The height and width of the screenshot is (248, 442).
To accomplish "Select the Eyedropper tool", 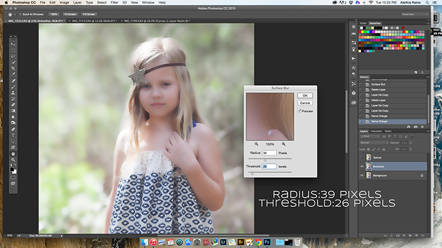I will pos(13,75).
